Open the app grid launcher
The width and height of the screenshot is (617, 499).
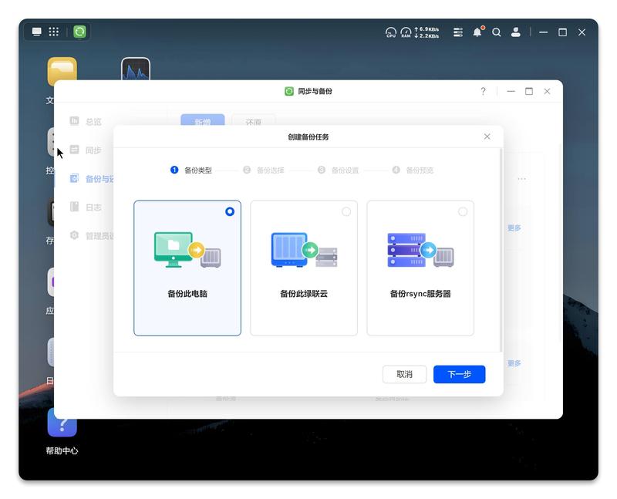(53, 32)
